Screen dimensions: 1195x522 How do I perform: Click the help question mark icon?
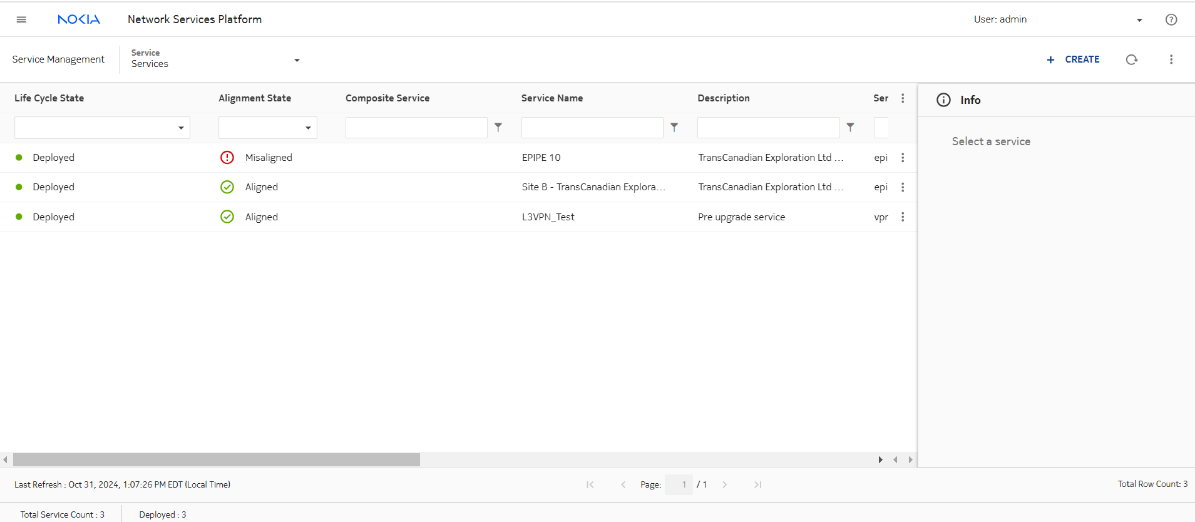(x=1171, y=19)
